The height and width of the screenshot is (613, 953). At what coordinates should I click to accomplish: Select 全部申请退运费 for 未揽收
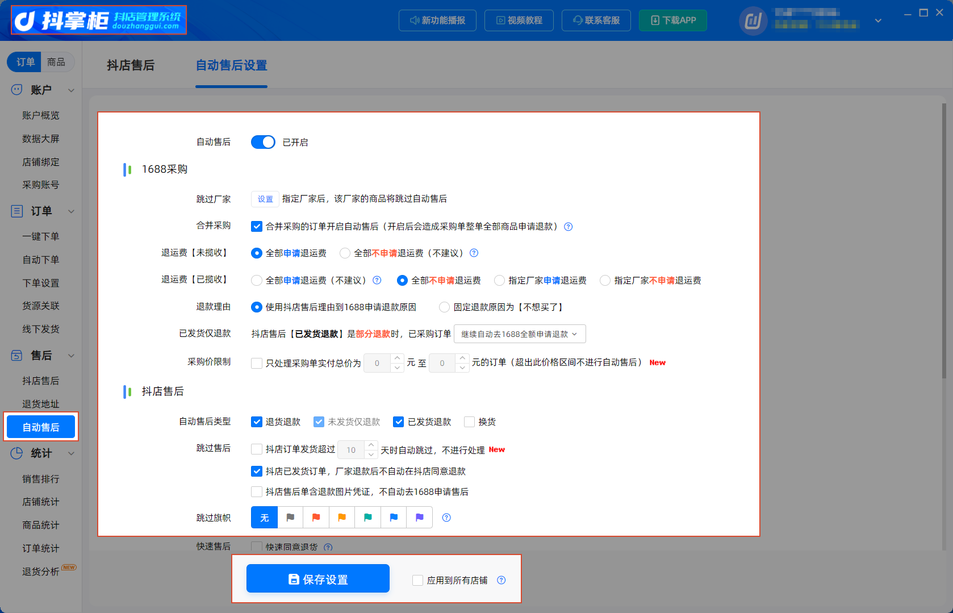[257, 253]
